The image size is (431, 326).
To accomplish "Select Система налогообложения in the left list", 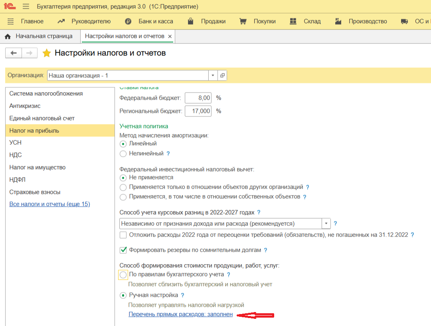I will [x=60, y=93].
